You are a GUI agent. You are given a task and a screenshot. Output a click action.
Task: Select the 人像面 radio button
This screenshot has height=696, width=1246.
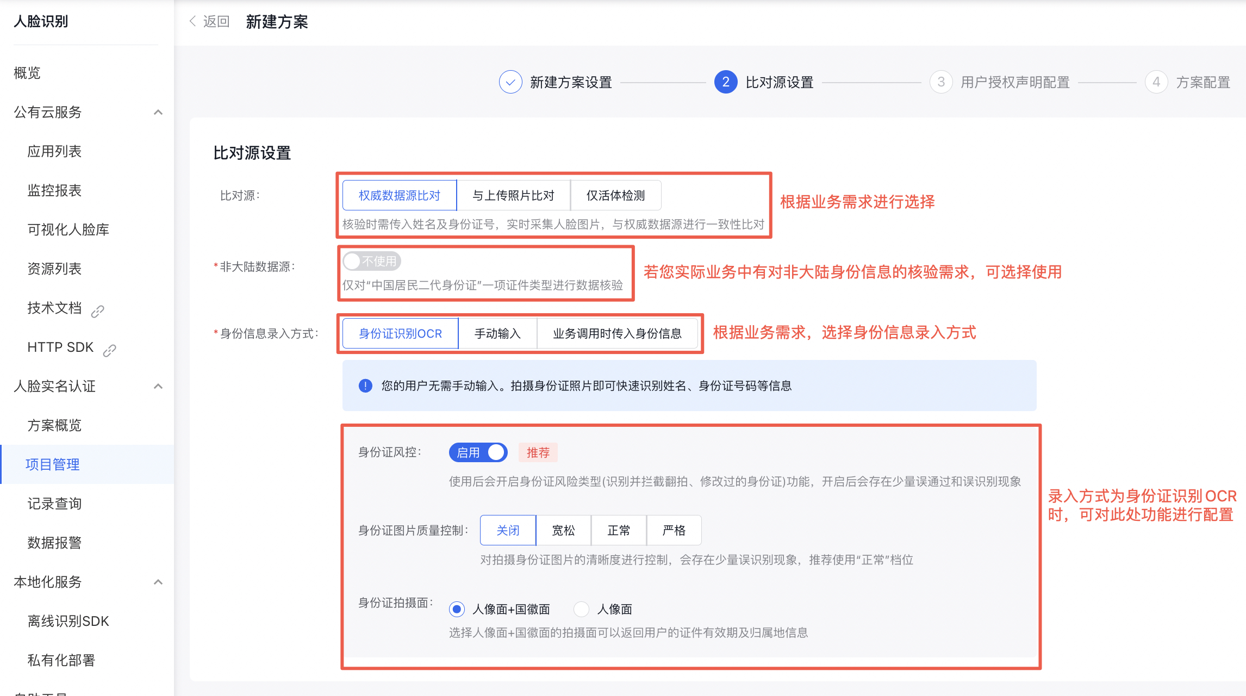pyautogui.click(x=581, y=609)
